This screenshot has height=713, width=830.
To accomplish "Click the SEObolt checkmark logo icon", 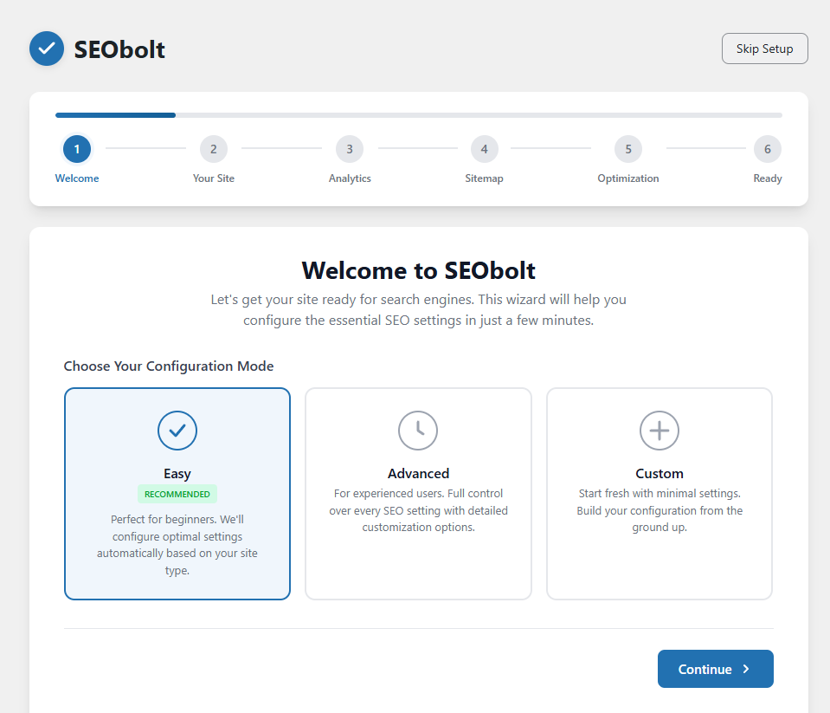I will tap(47, 49).
